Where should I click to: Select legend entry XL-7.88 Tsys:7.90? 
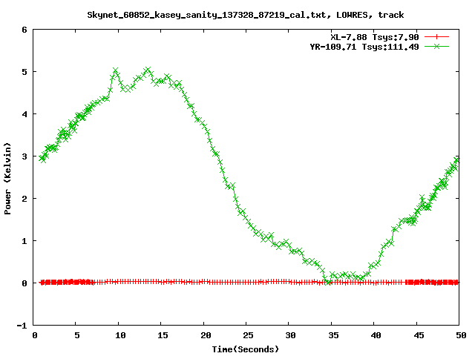(x=374, y=37)
